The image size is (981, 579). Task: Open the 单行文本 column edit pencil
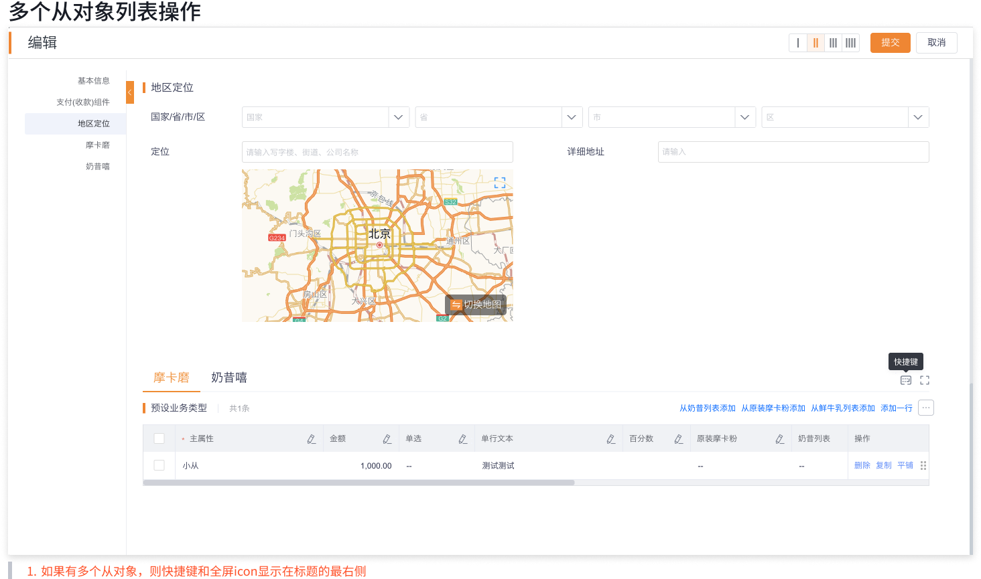(x=610, y=438)
